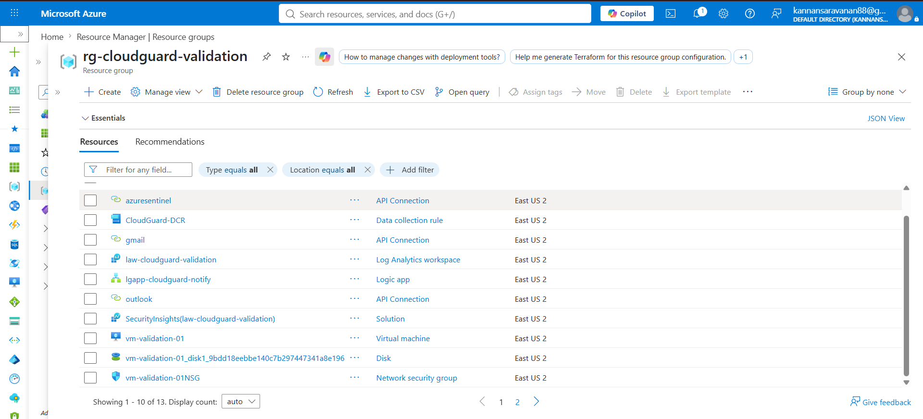Screen dimensions: 923x419
Task: Open the Azure portal Home icon in sidebar
Action: click(14, 71)
